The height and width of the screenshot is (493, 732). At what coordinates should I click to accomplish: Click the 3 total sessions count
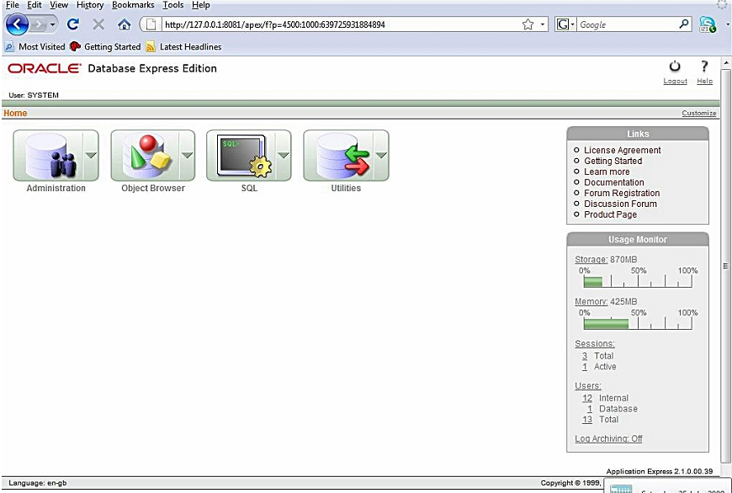coord(585,356)
